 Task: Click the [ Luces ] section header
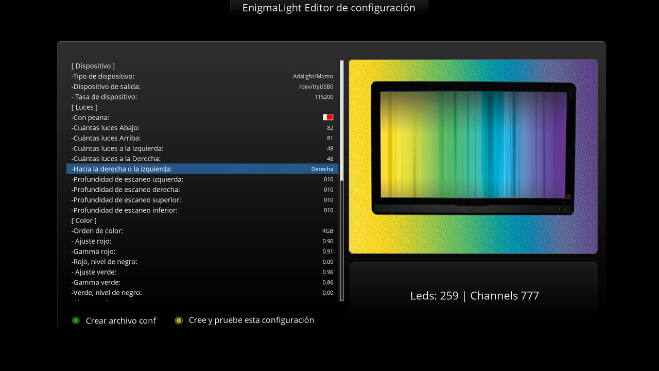point(84,107)
